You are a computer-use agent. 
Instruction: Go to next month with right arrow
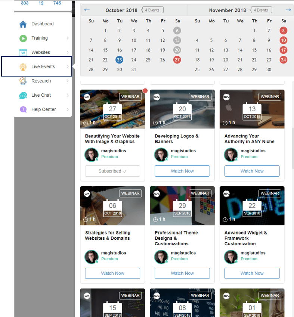click(x=288, y=10)
